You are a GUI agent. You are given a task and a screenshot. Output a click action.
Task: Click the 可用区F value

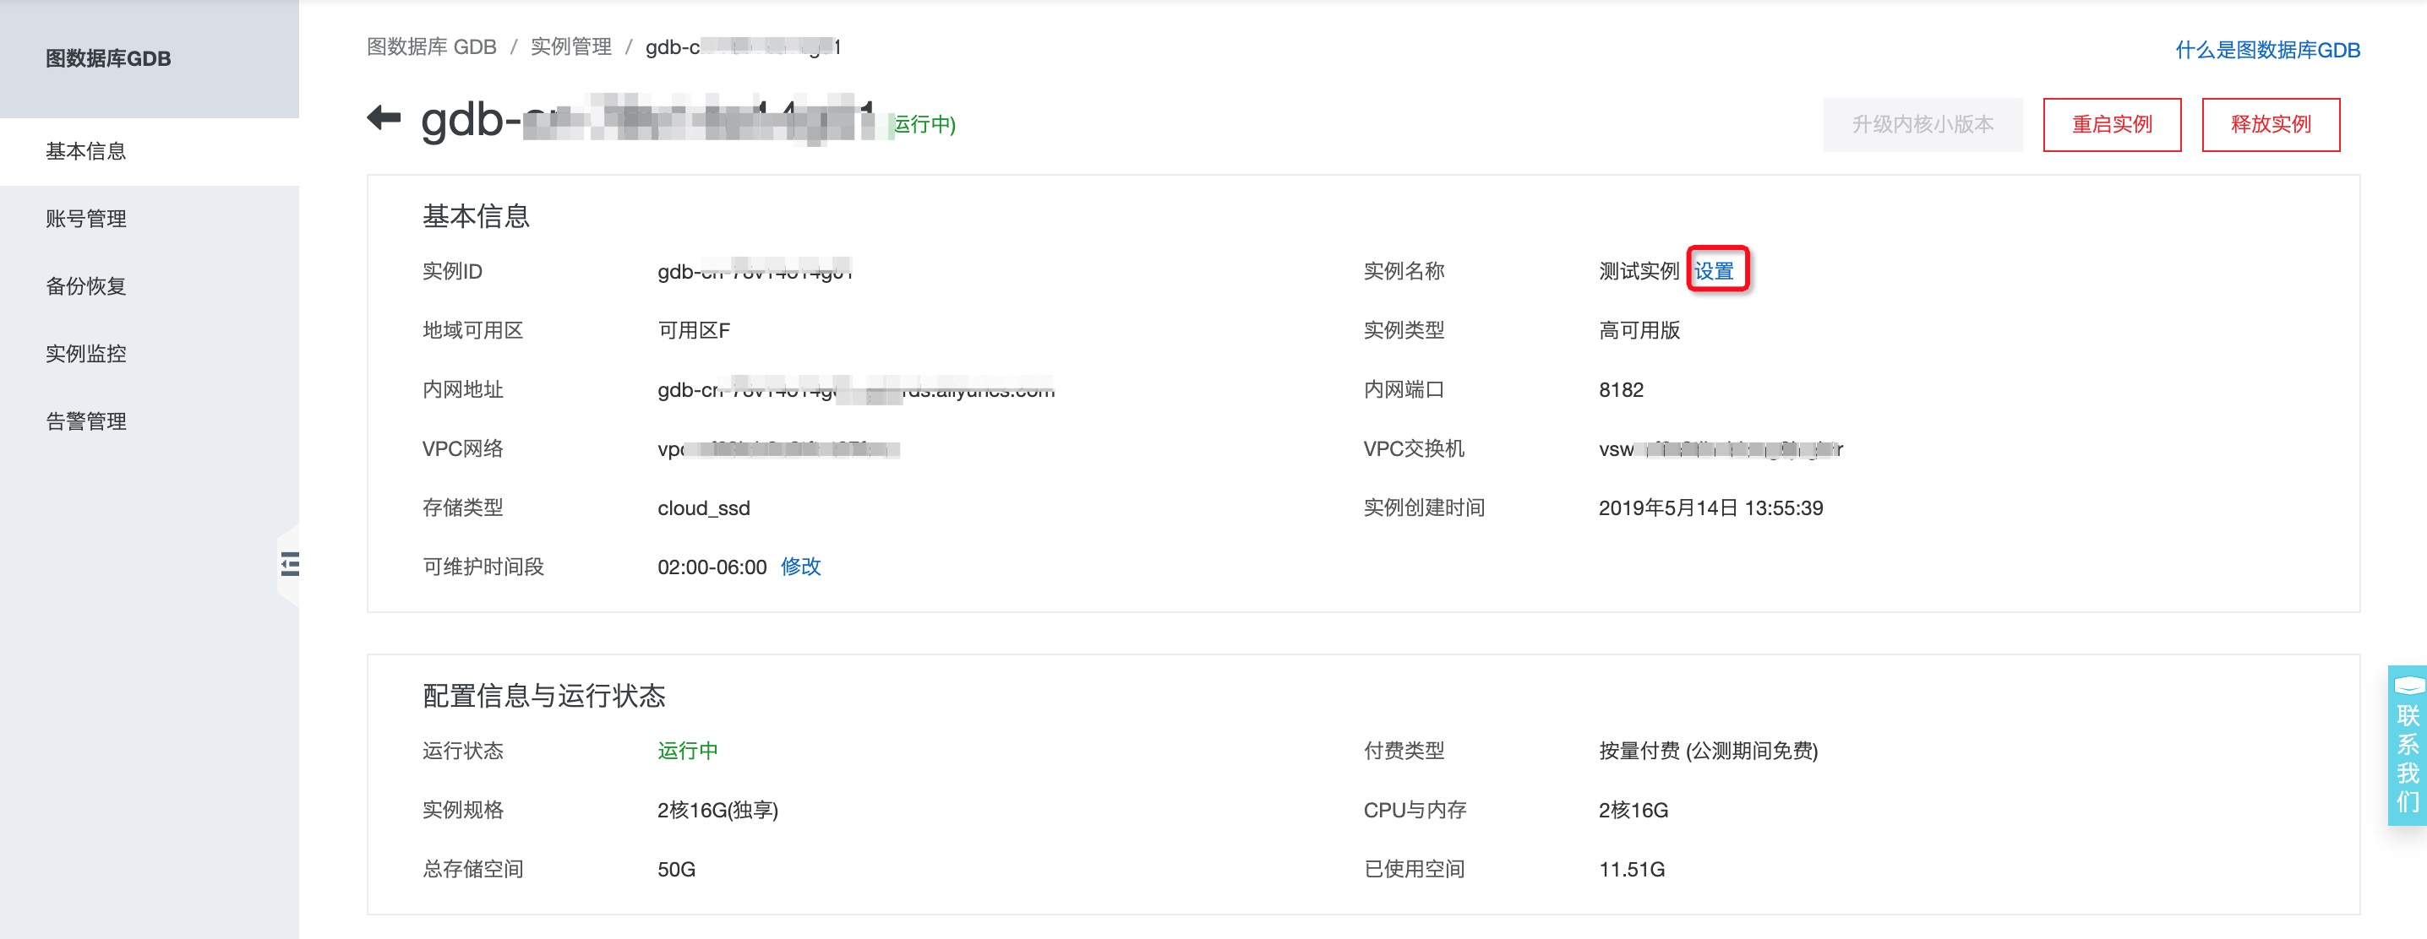[694, 330]
